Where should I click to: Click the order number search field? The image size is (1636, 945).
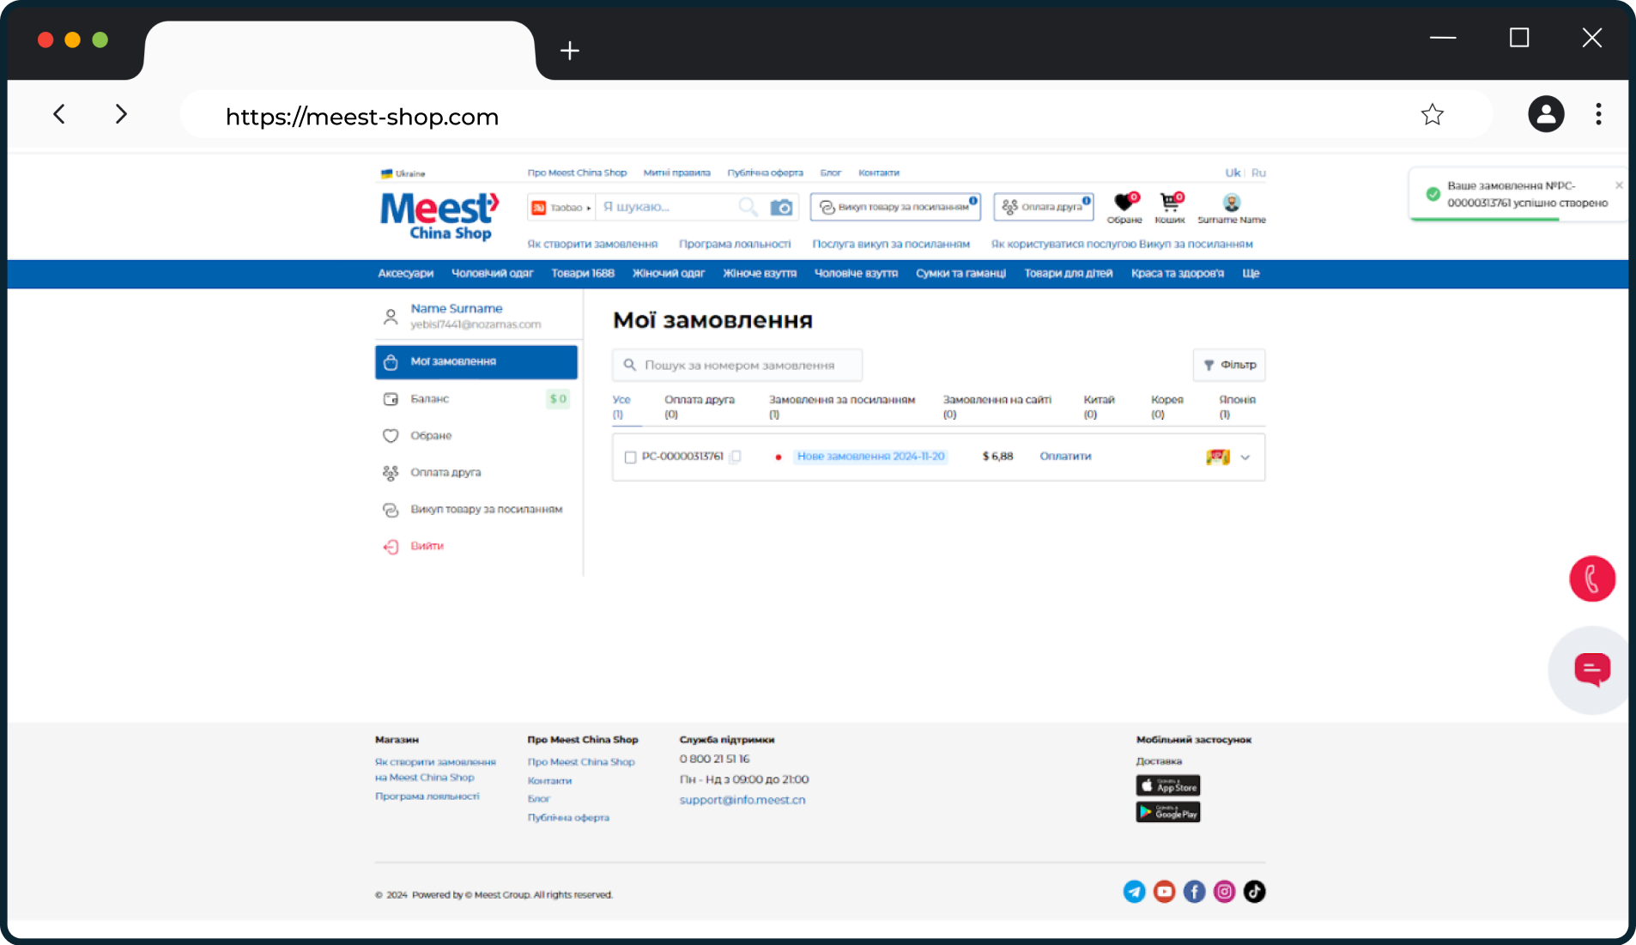tap(737, 365)
